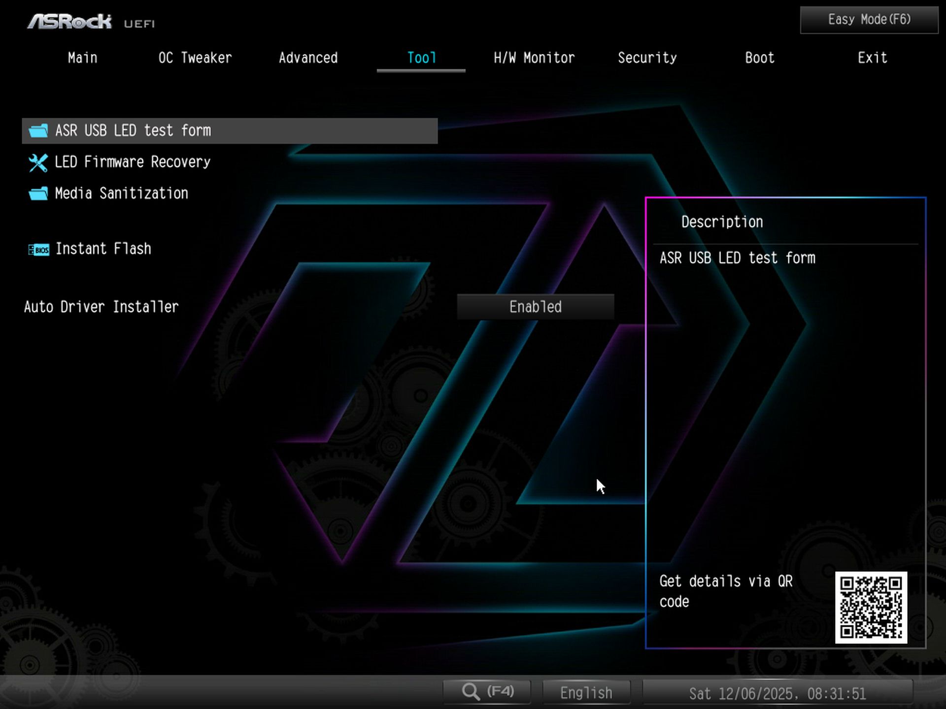The image size is (946, 709).
Task: Scan the QR code in the Description panel
Action: (872, 609)
